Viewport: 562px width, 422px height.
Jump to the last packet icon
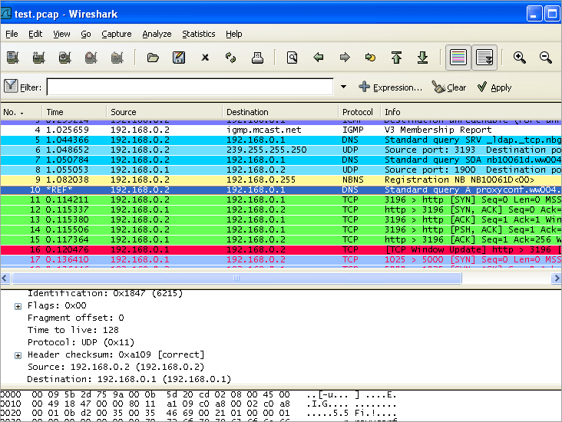(422, 58)
